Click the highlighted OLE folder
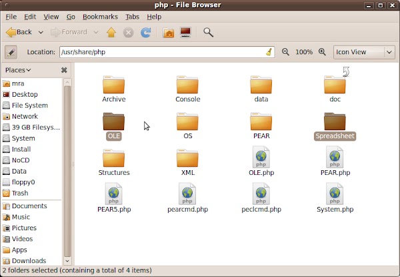 pos(114,121)
